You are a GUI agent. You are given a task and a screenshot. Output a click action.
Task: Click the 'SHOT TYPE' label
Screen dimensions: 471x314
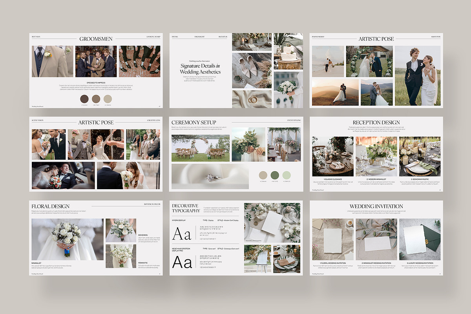436,37
